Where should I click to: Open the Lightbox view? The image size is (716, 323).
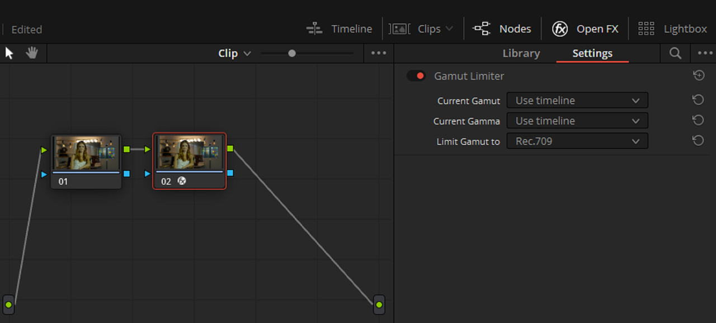pyautogui.click(x=672, y=29)
